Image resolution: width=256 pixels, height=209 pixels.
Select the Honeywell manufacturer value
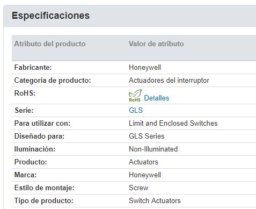click(x=145, y=68)
